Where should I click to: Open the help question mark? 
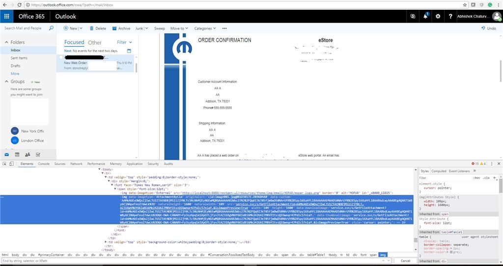click(x=450, y=16)
